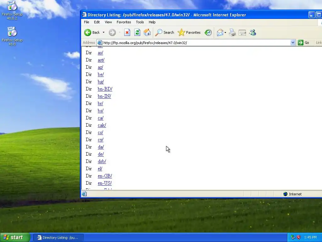The width and height of the screenshot is (322, 242).
Task: Open the el/ directory link
Action: pos(100,169)
